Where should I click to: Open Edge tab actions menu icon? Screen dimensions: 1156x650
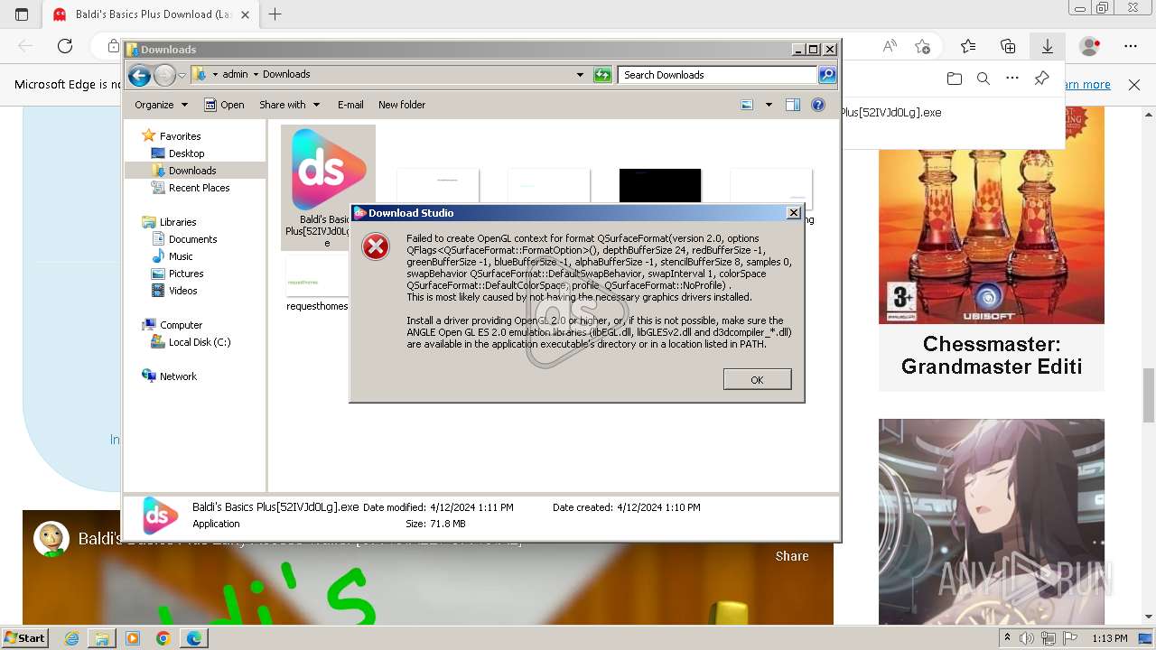(x=22, y=14)
